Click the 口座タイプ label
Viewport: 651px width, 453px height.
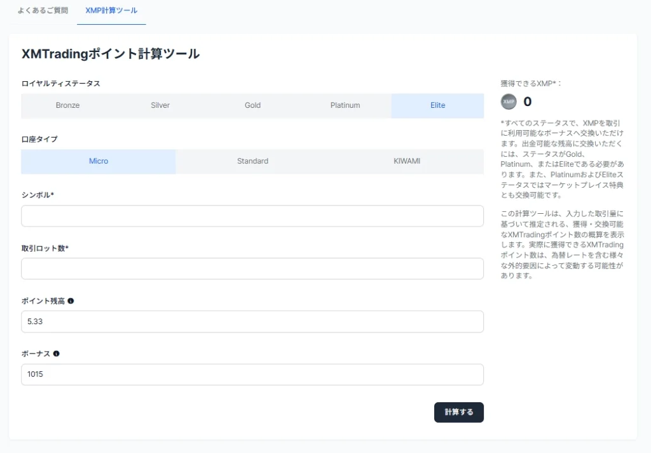click(39, 139)
